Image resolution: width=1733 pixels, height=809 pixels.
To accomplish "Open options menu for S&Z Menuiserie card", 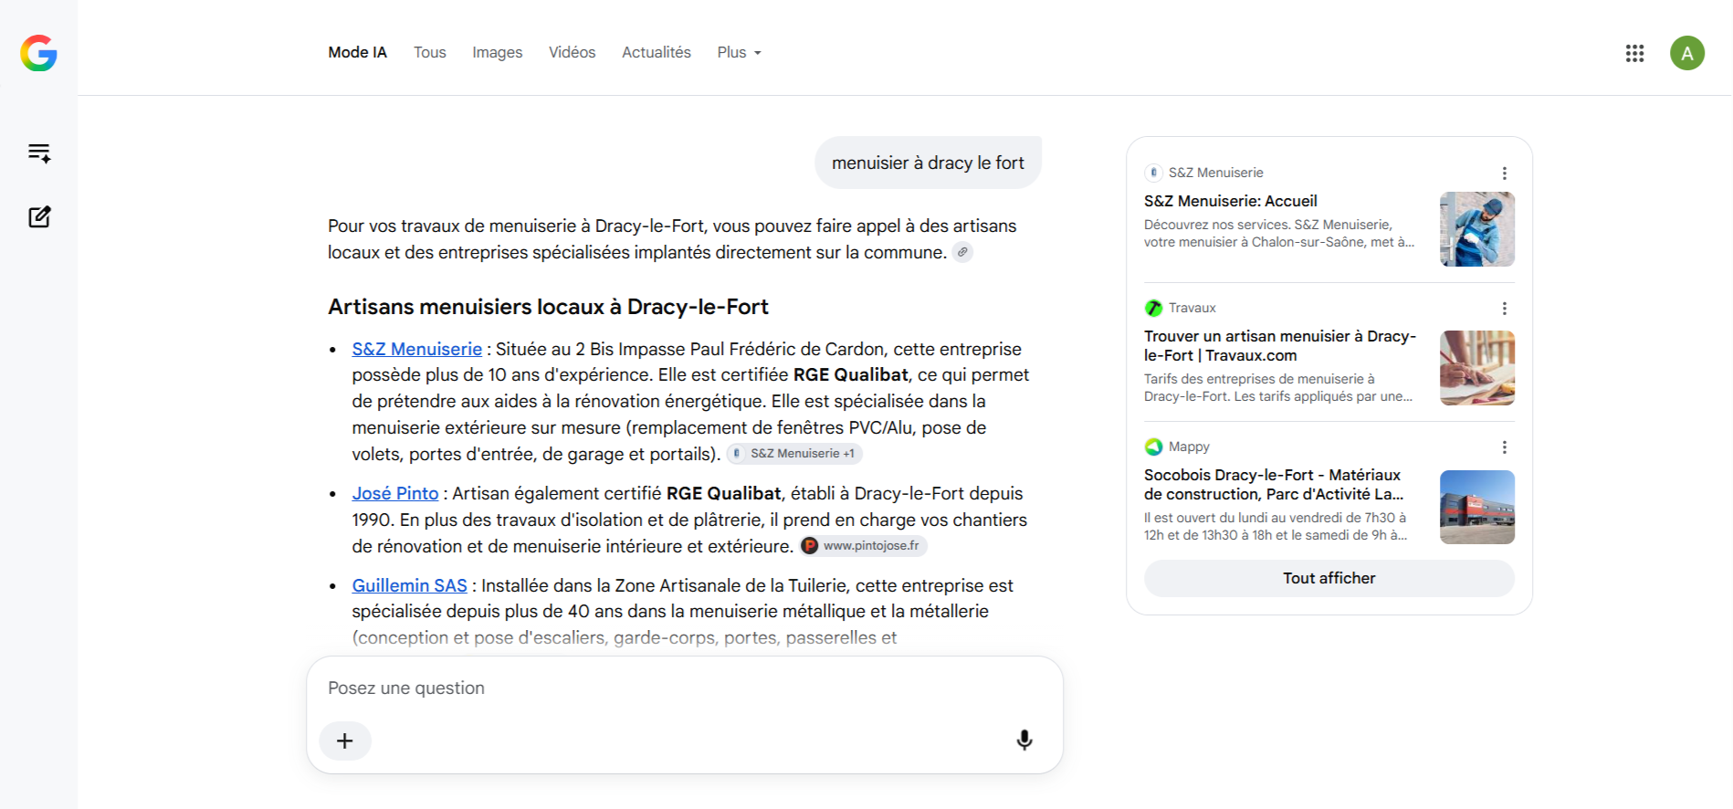I will [x=1504, y=173].
